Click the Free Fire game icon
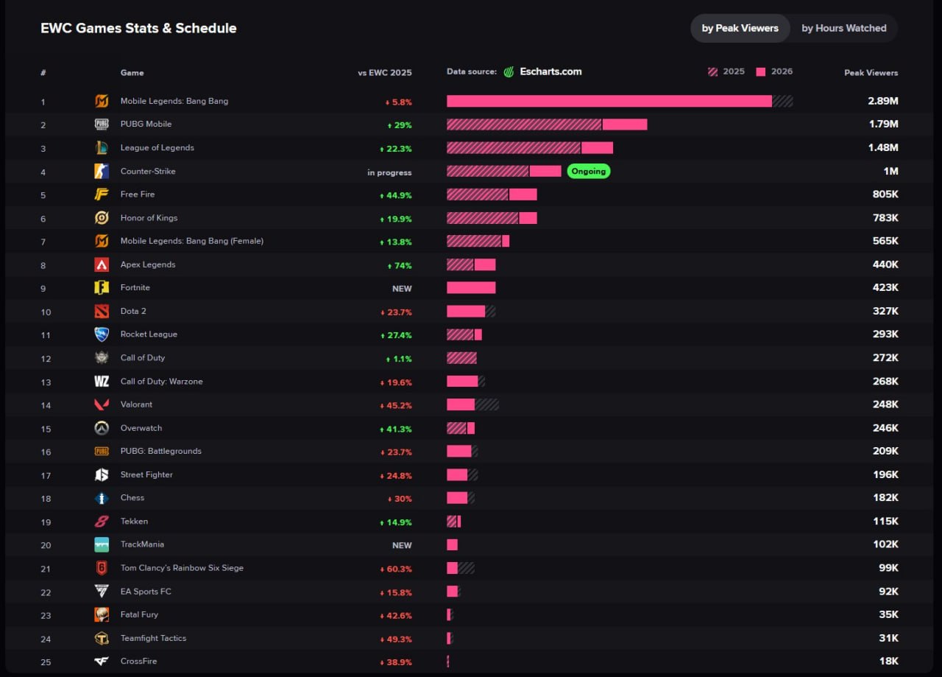942x677 pixels. point(102,194)
